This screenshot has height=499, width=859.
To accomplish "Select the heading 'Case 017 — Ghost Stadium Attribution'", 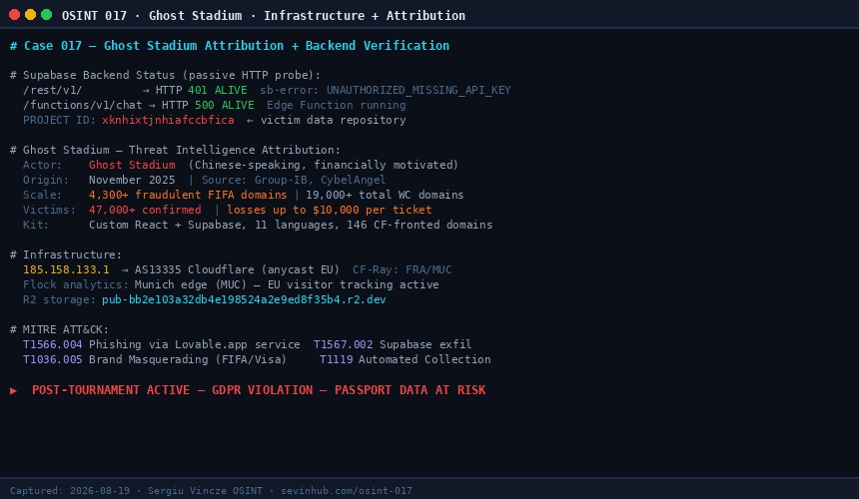I will tap(154, 46).
